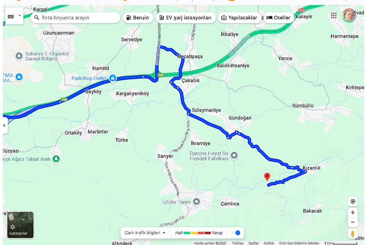Screen dimensions: 367x245
Task: Open the user profile avatar
Action: point(349,15)
